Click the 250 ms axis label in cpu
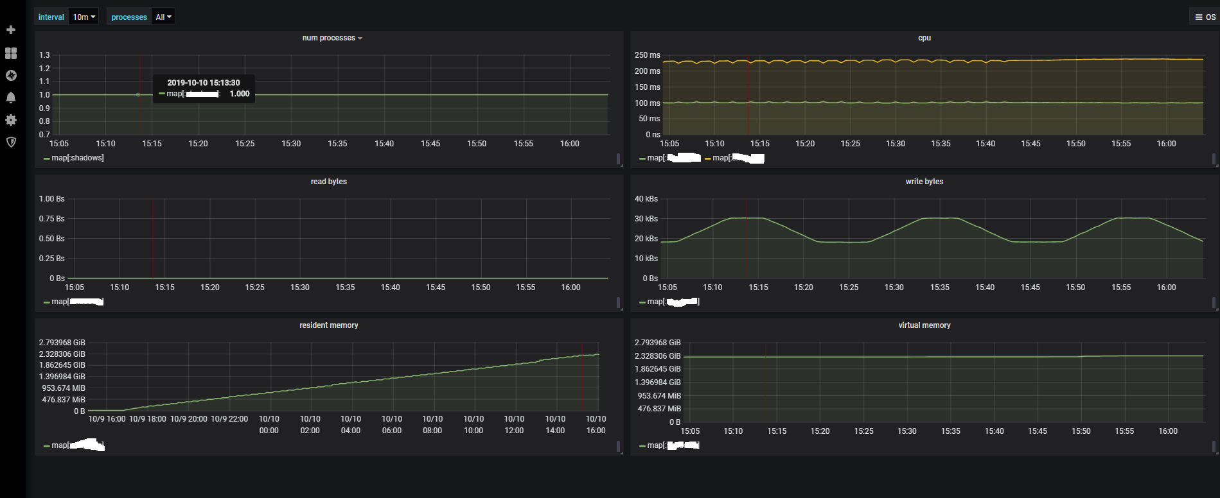 click(x=647, y=55)
